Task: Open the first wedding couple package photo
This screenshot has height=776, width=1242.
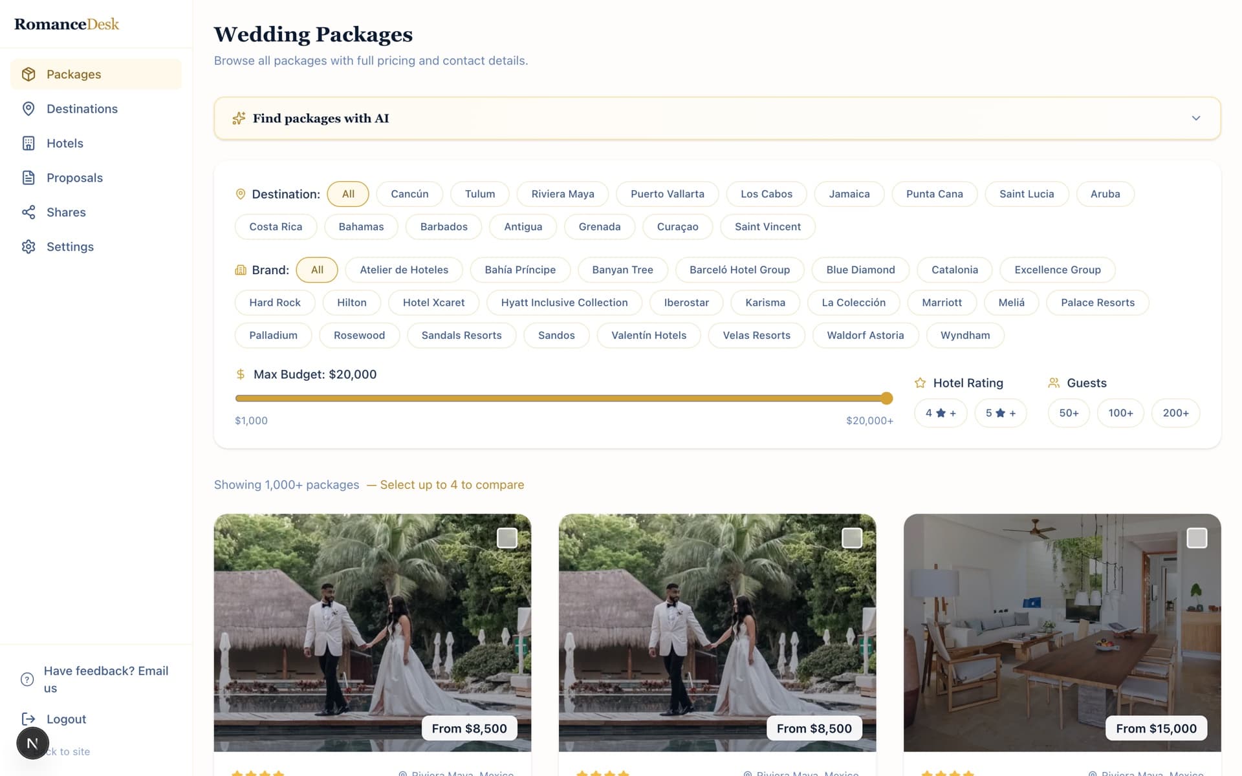Action: click(372, 632)
